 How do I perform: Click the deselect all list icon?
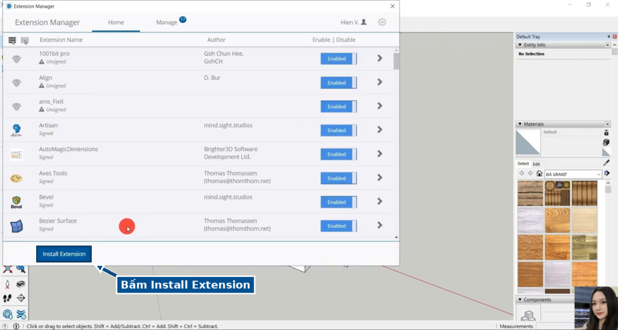point(25,40)
